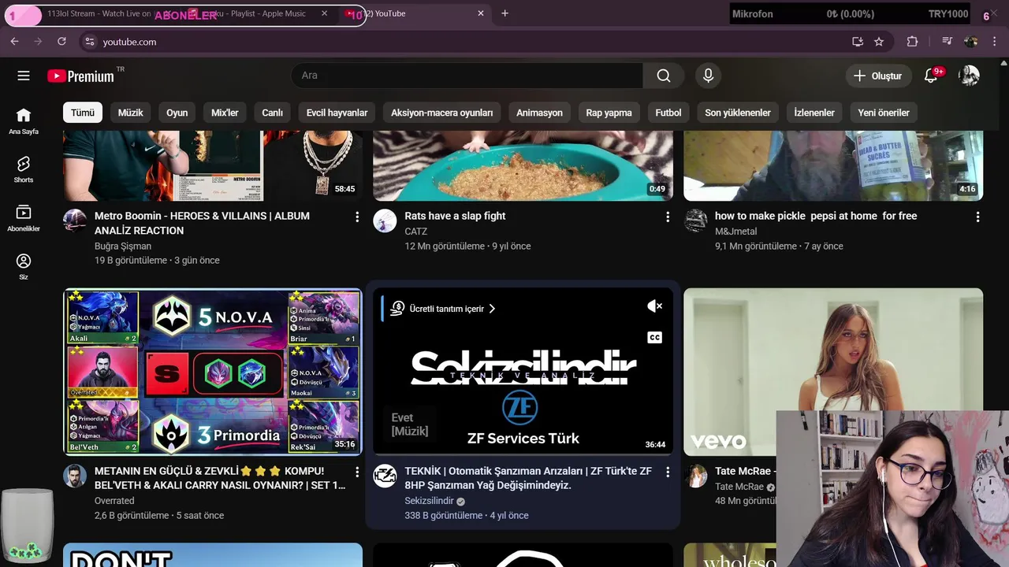Select Yeni öneriler filter chip
Viewport: 1009px width, 567px height.
click(884, 113)
